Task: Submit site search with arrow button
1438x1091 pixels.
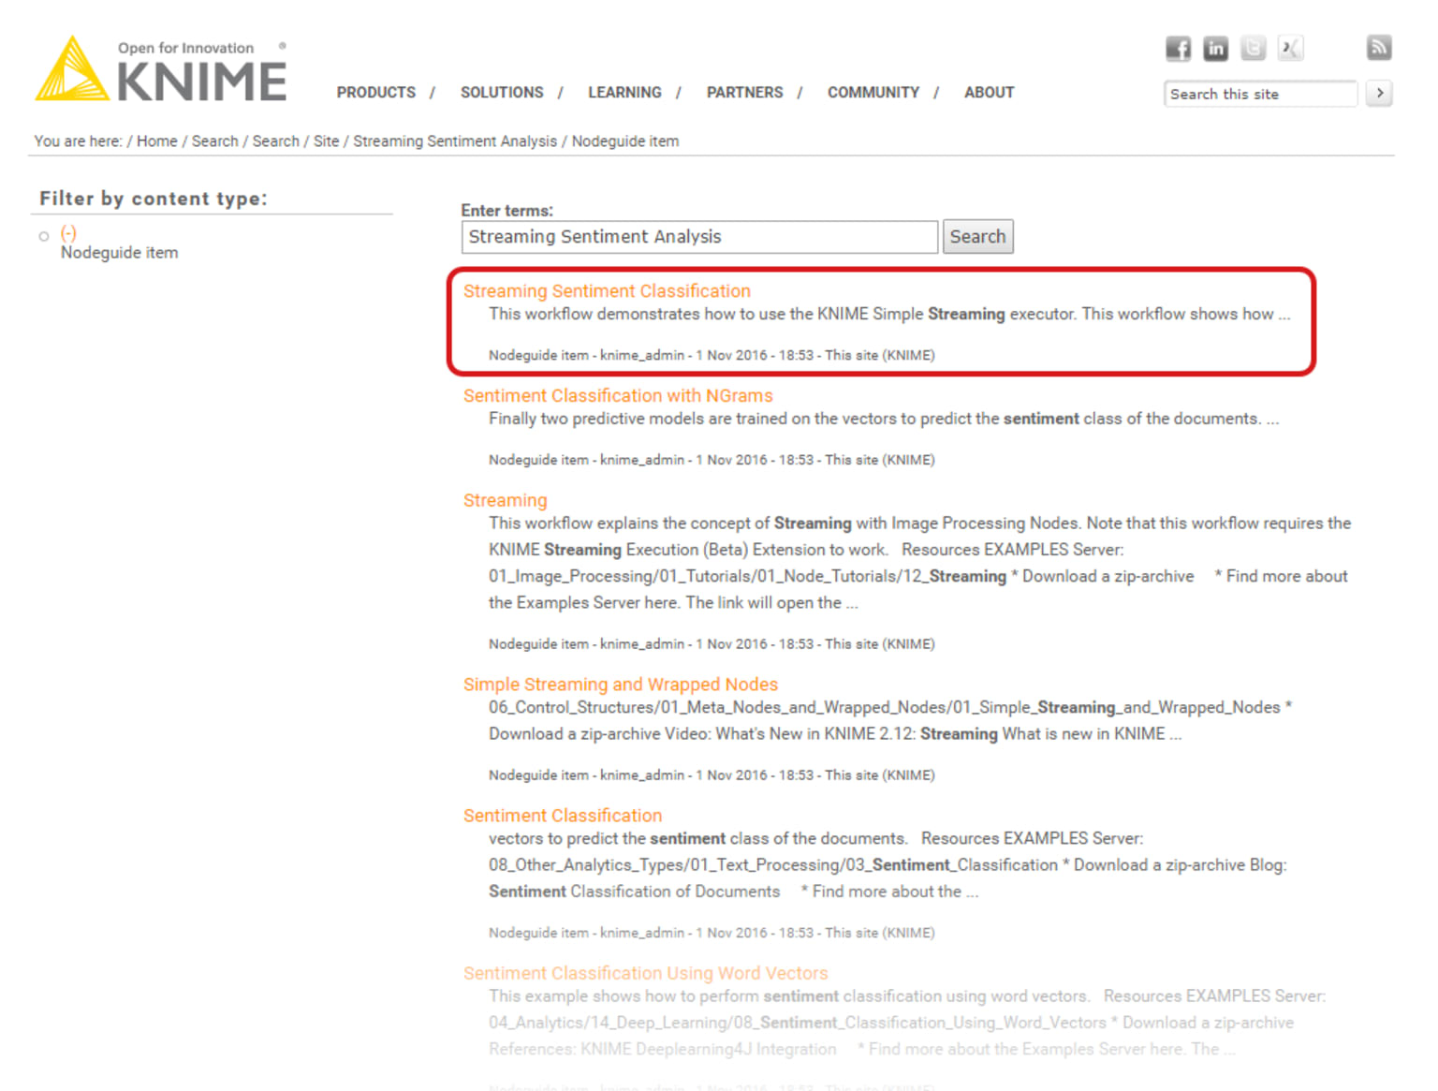Action: tap(1379, 94)
